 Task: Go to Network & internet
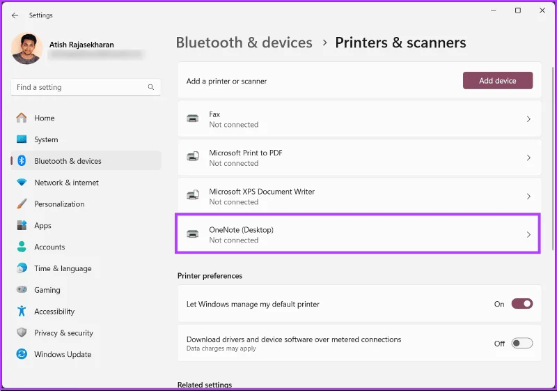tap(86, 183)
